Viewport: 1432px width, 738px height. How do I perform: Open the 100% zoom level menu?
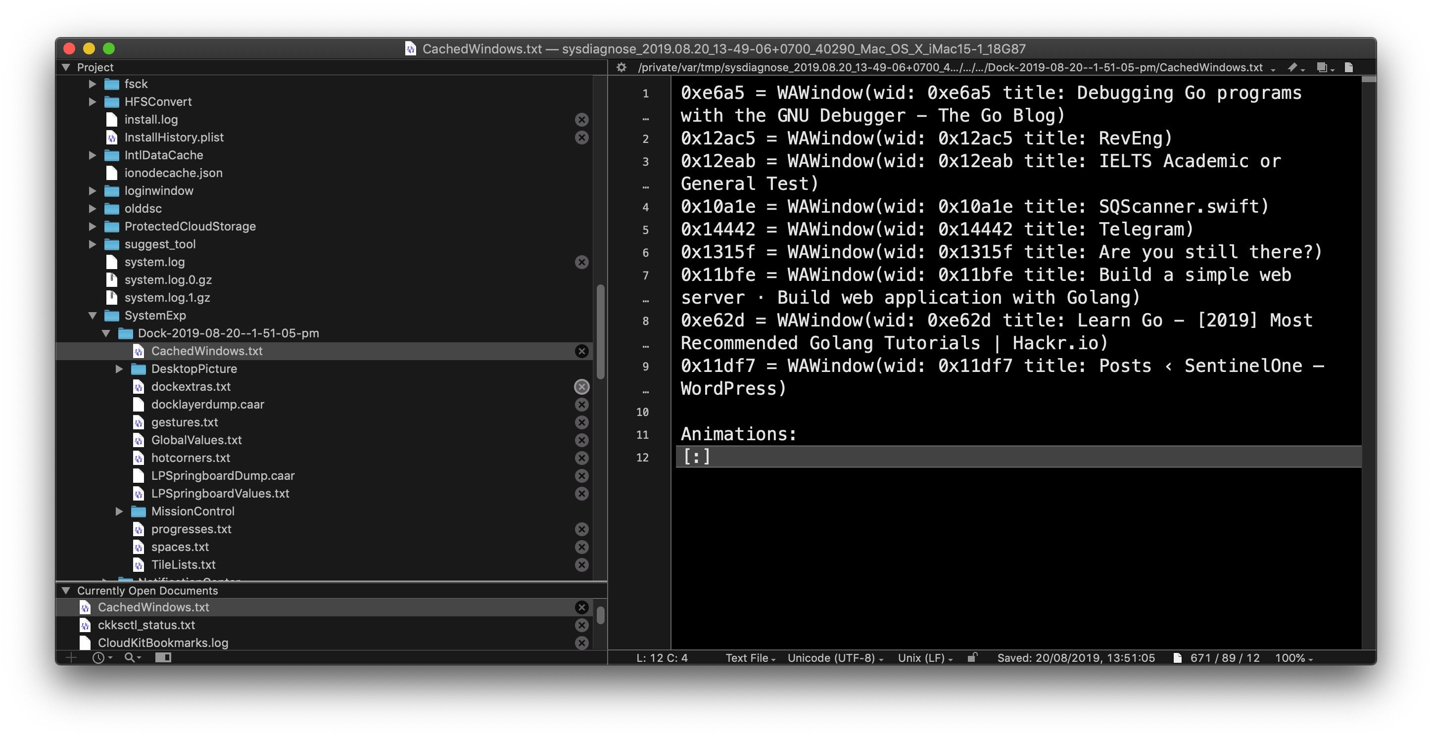pyautogui.click(x=1293, y=658)
